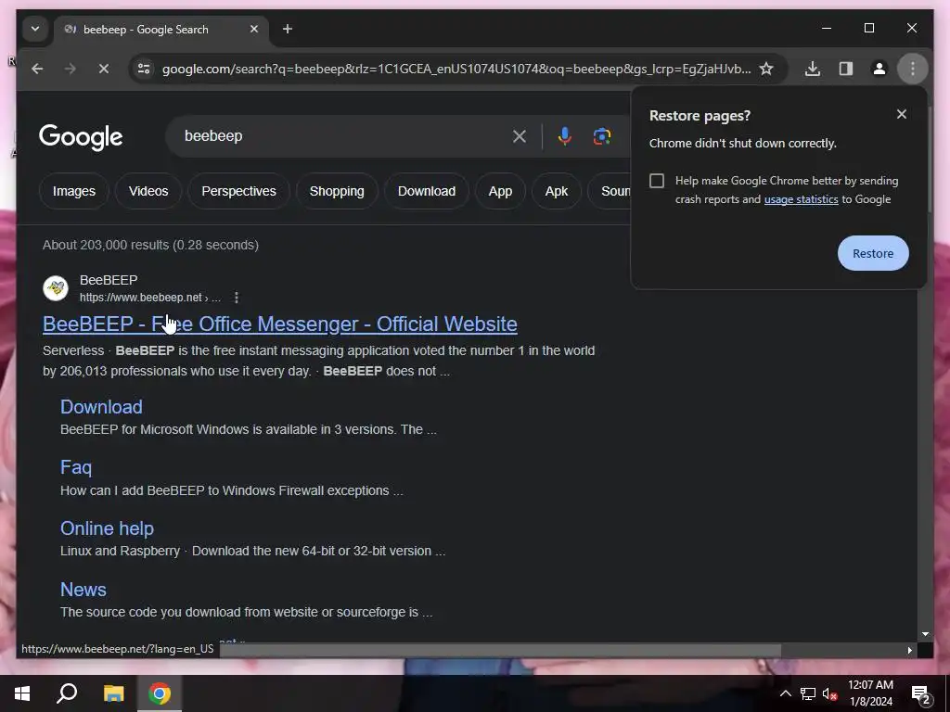Viewport: 950px width, 712px height.
Task: Open the Download sitelink
Action: (x=101, y=407)
